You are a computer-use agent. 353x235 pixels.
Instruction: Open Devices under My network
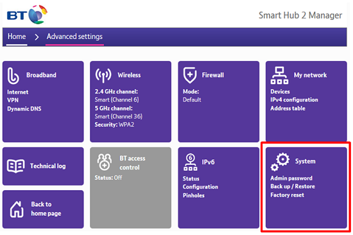coord(280,91)
